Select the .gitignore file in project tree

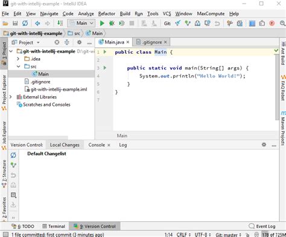click(x=37, y=82)
